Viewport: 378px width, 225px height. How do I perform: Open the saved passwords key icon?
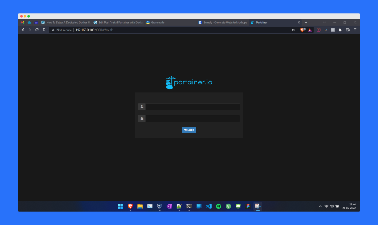pyautogui.click(x=293, y=30)
